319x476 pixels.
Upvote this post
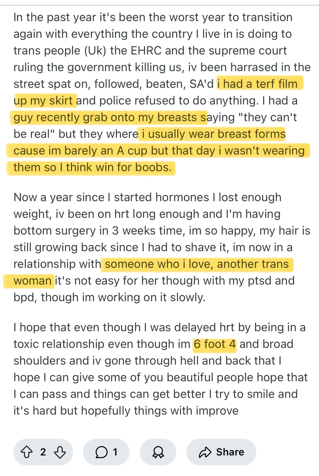coord(27,452)
